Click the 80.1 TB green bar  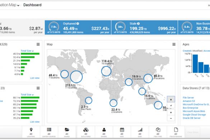click(30, 98)
